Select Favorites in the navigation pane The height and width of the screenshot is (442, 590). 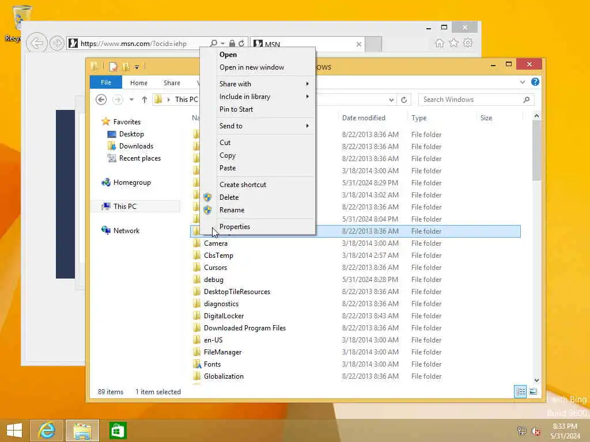coord(127,122)
